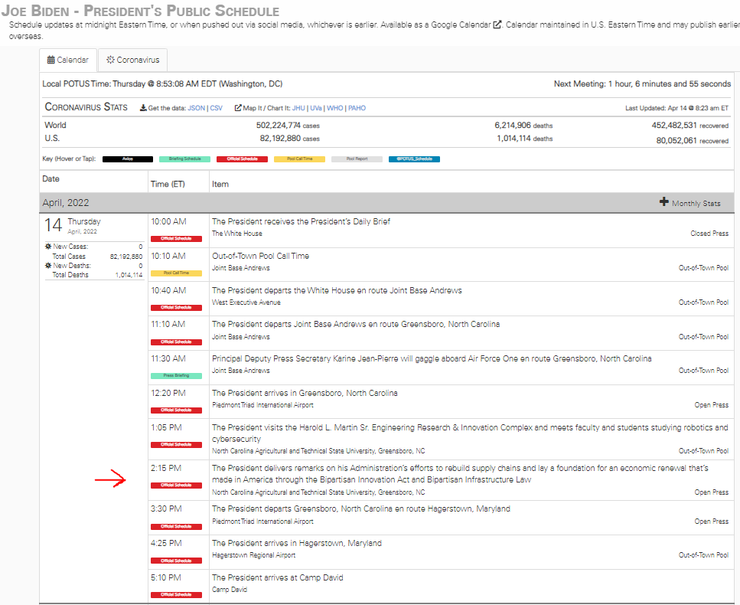This screenshot has height=605, width=740.
Task: Open the WHO map link
Action: [x=334, y=108]
